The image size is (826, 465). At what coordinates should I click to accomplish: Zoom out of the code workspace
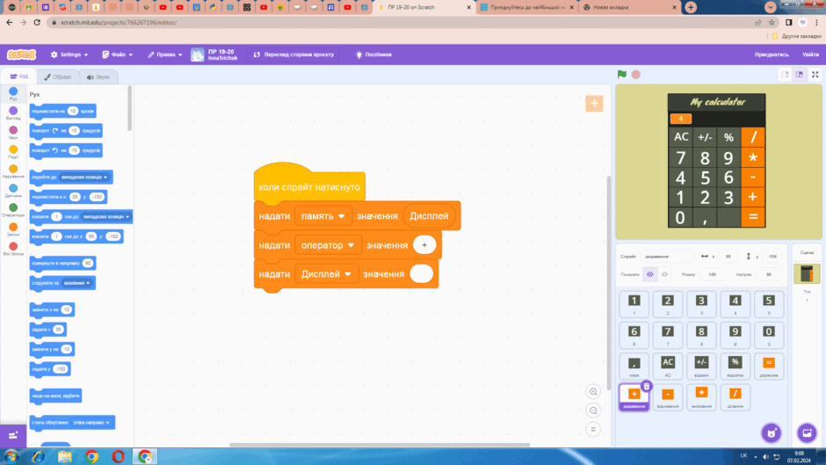[593, 411]
